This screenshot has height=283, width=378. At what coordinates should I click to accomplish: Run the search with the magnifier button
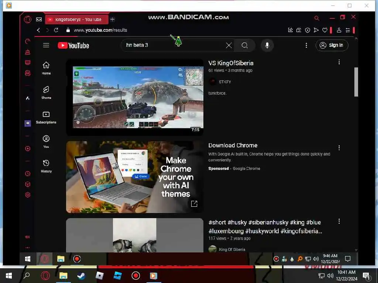[245, 45]
